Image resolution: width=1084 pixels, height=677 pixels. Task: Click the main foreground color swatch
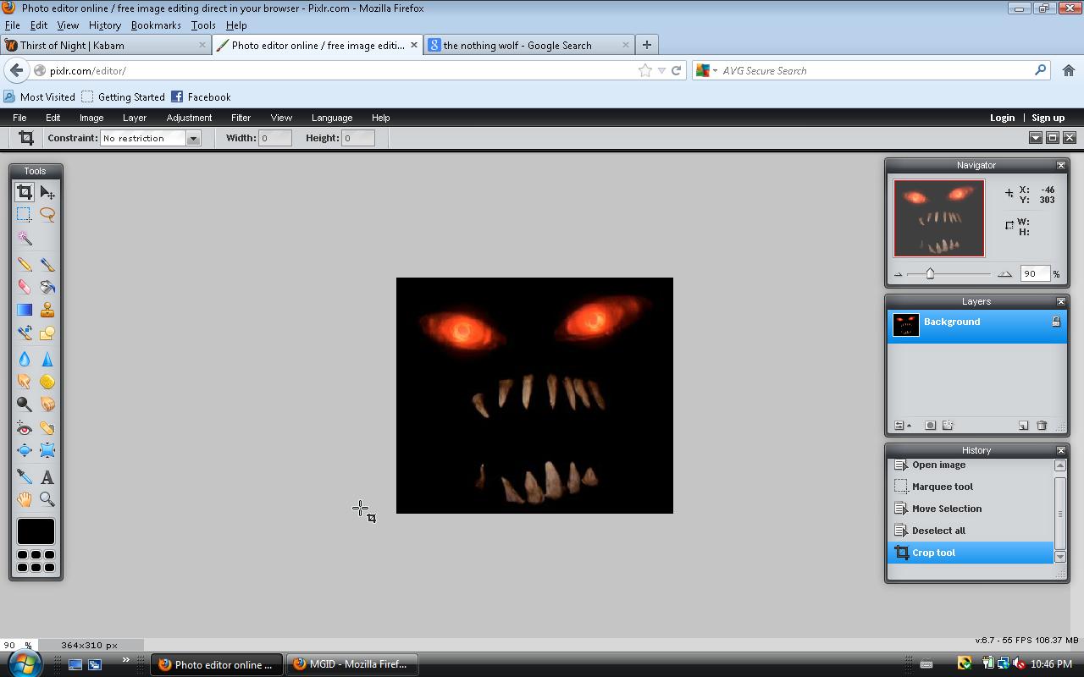coord(36,531)
